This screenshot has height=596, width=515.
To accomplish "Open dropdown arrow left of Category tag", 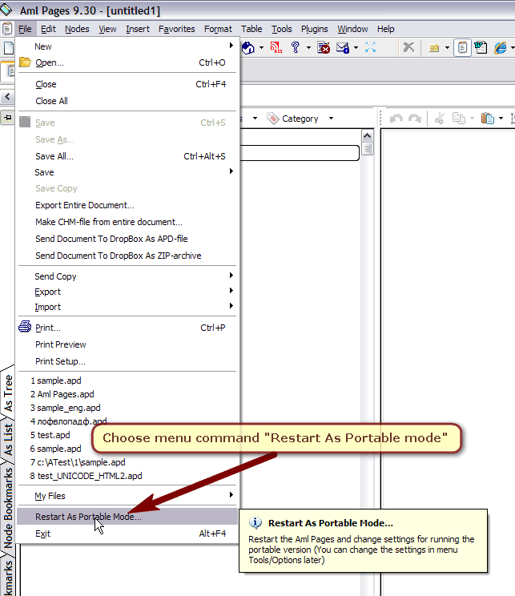I will click(x=255, y=119).
